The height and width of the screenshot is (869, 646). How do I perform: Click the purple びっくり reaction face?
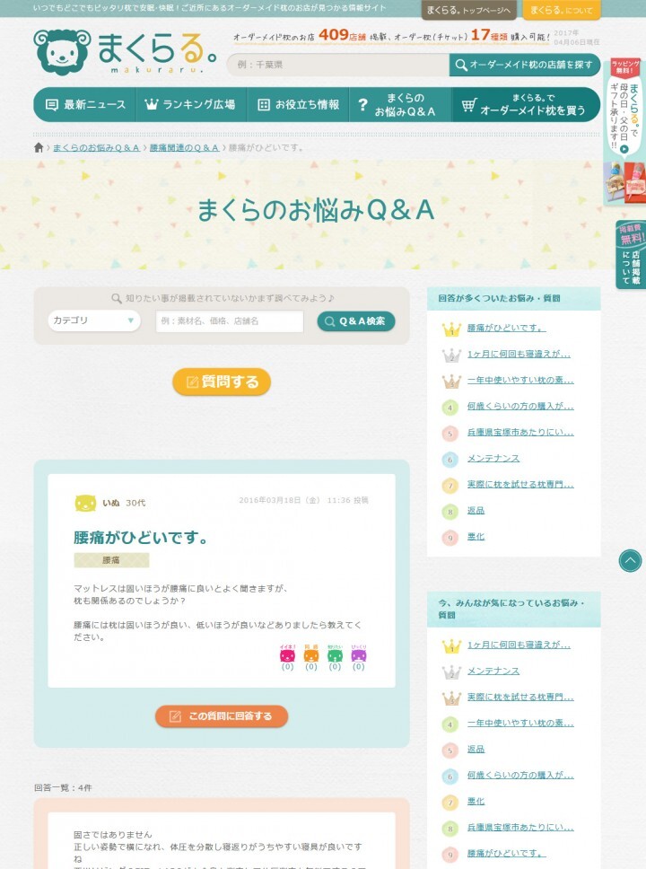tap(359, 655)
